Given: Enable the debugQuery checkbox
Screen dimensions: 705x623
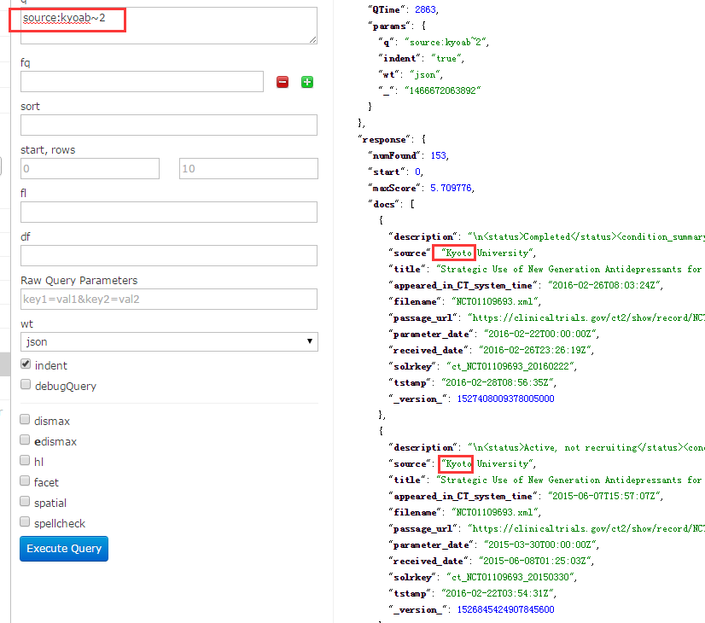Looking at the screenshot, I should click(26, 384).
